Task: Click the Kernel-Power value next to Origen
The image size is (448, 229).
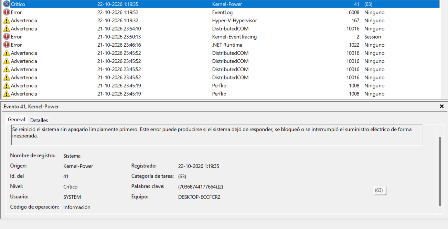Action: point(78,166)
